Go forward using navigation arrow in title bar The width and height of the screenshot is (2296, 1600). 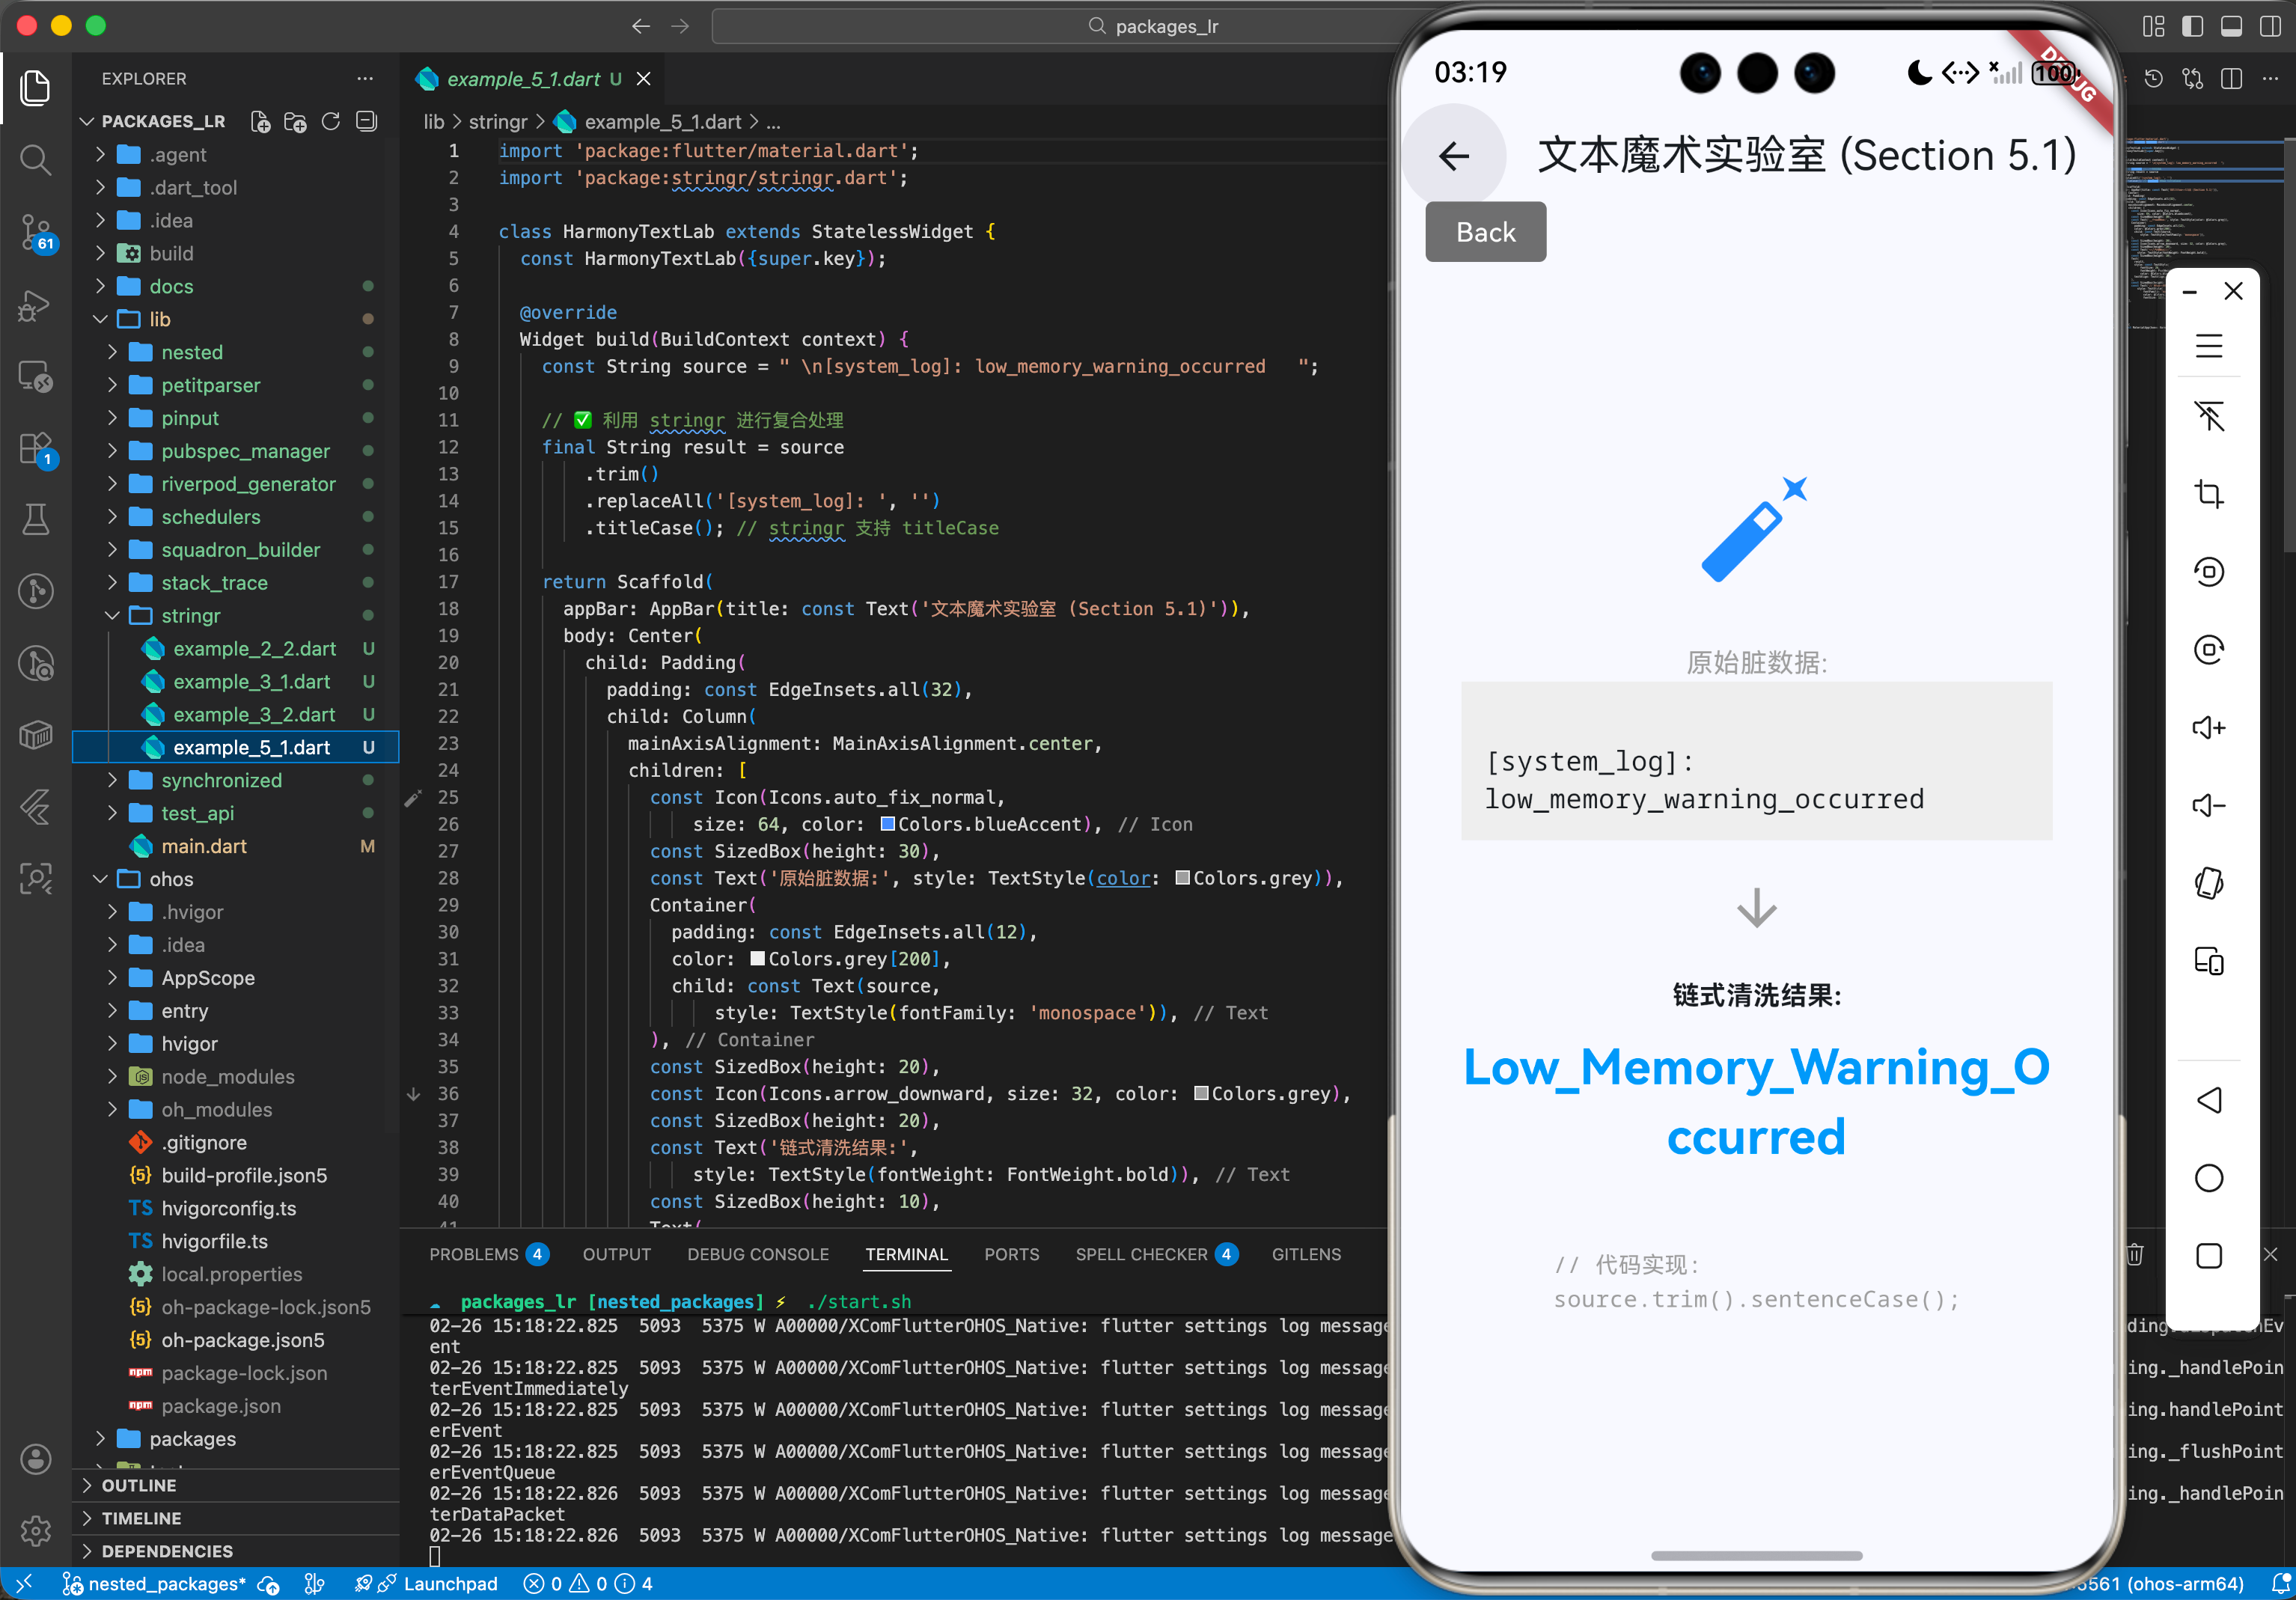click(x=680, y=26)
